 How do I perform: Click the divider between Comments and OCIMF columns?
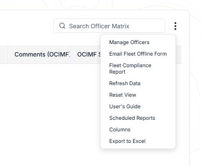70,54
